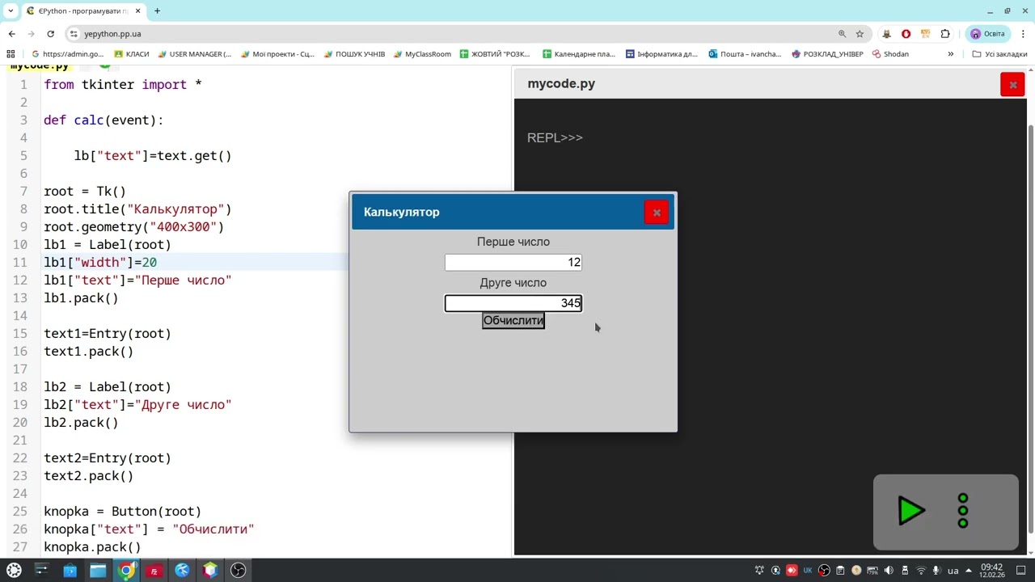This screenshot has height=582, width=1035.
Task: Click the mycode.py panel title
Action: 561,83
